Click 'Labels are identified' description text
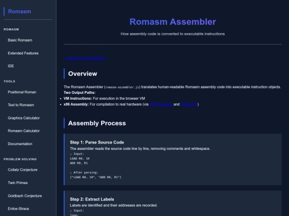 [x=113, y=205]
